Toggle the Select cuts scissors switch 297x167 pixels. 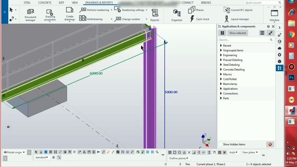pyautogui.click(x=84, y=152)
